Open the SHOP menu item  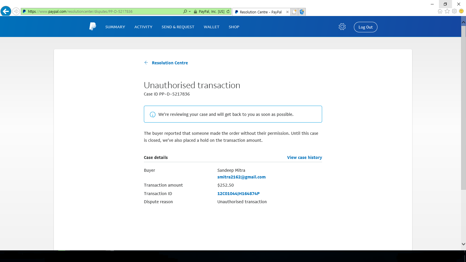(234, 27)
